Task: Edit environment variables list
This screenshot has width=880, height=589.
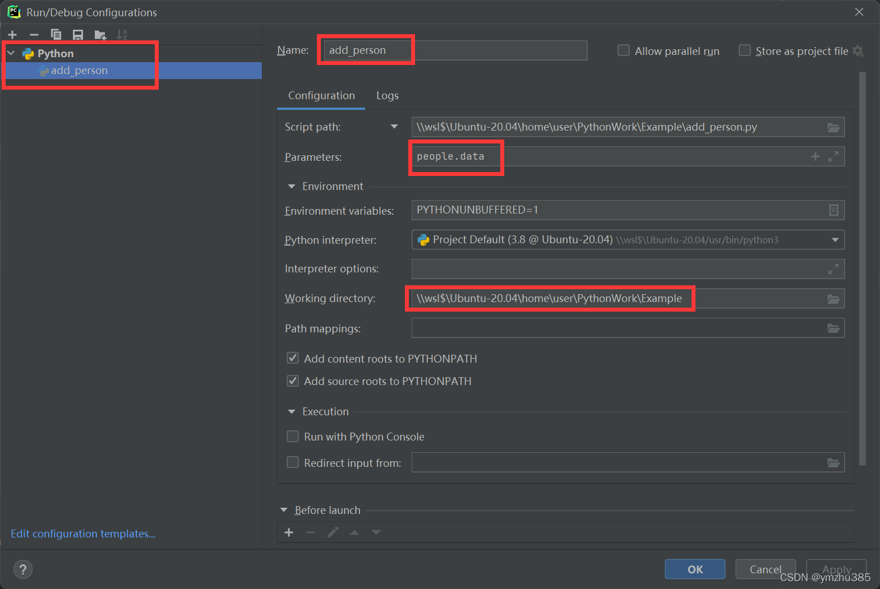Action: tap(833, 210)
